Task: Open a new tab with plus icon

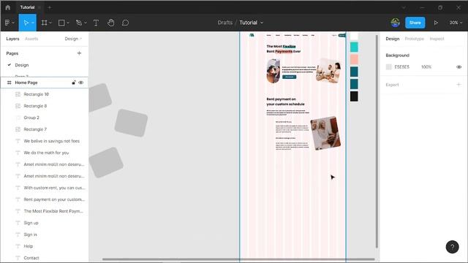Action: pos(49,7)
